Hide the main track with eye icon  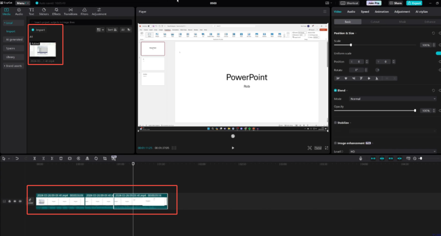pos(15,201)
